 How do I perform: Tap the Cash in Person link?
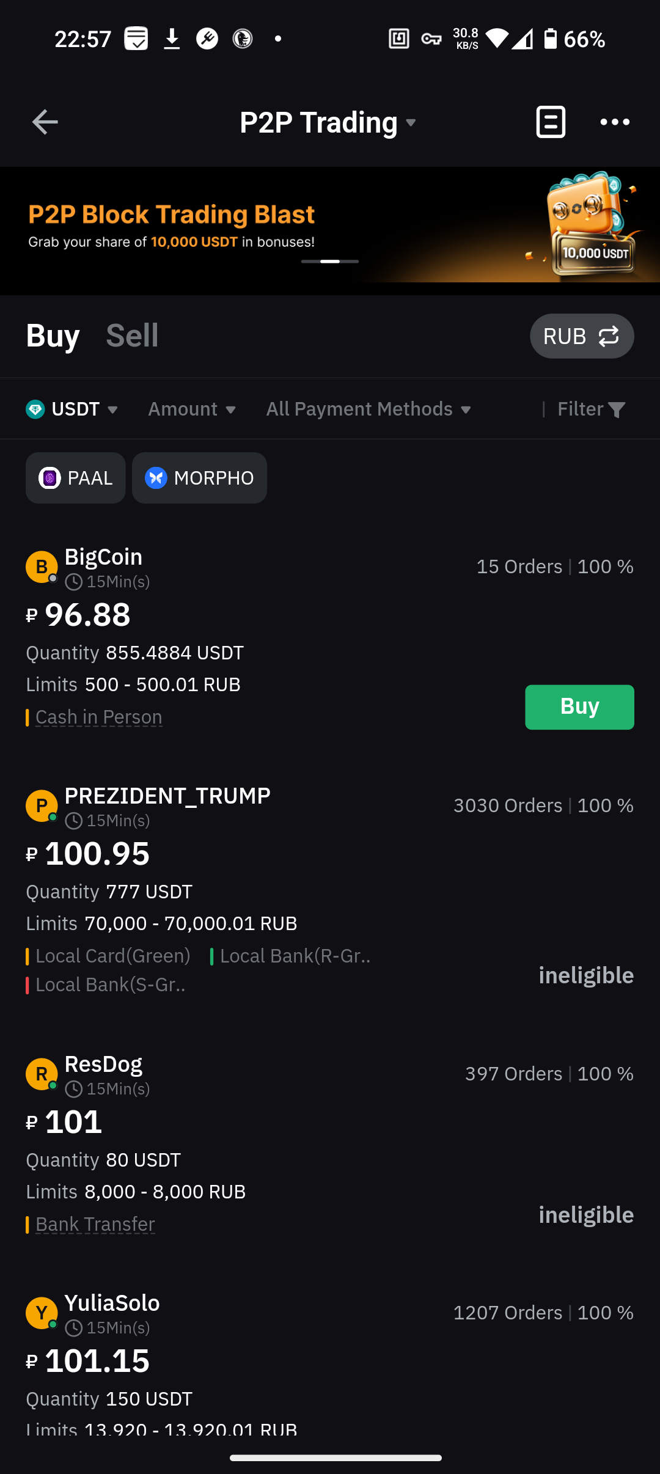(x=98, y=717)
